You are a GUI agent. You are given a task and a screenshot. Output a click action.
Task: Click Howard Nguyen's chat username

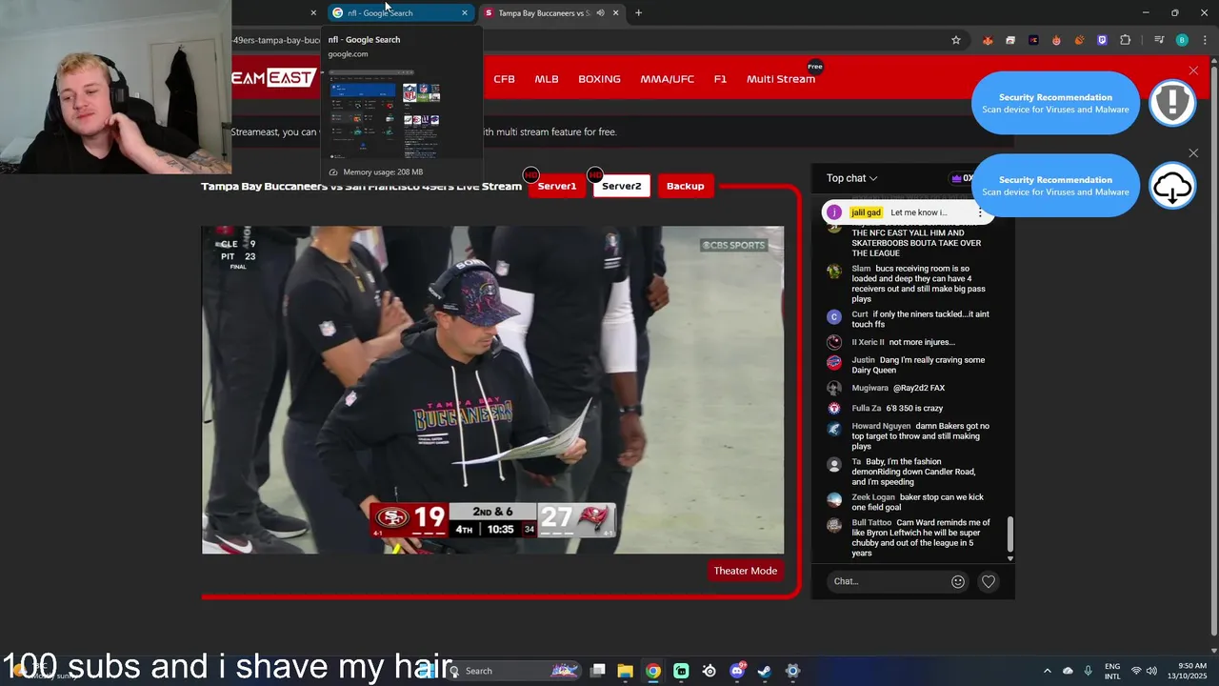[x=881, y=426]
